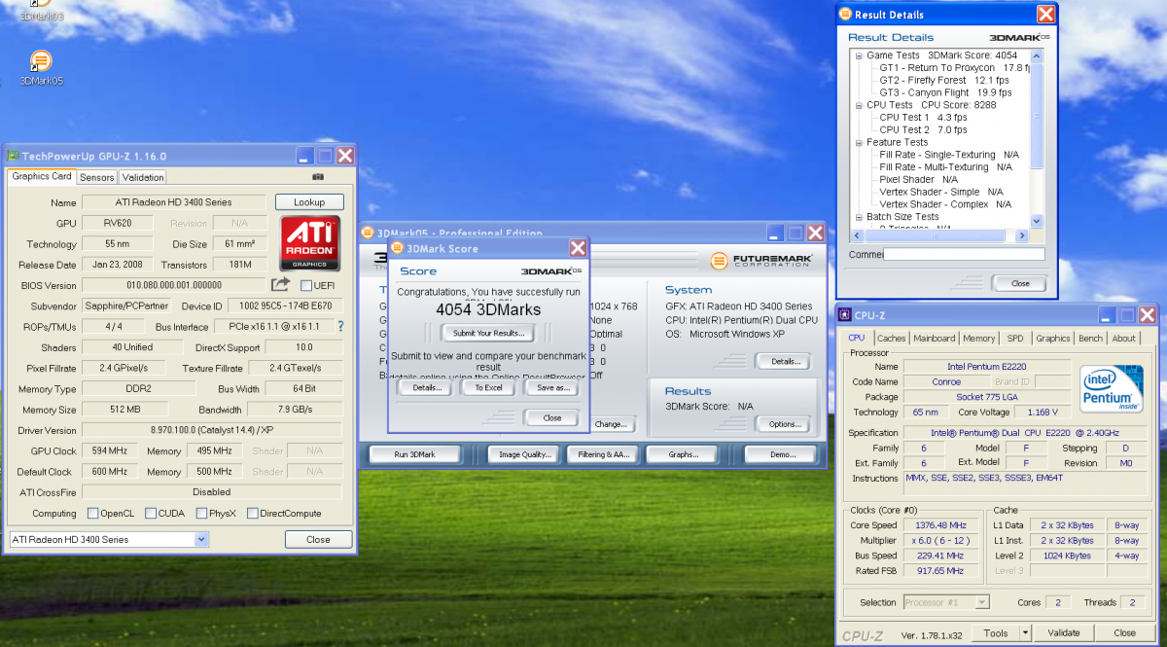
Task: Click the Graphs button
Action: click(685, 454)
